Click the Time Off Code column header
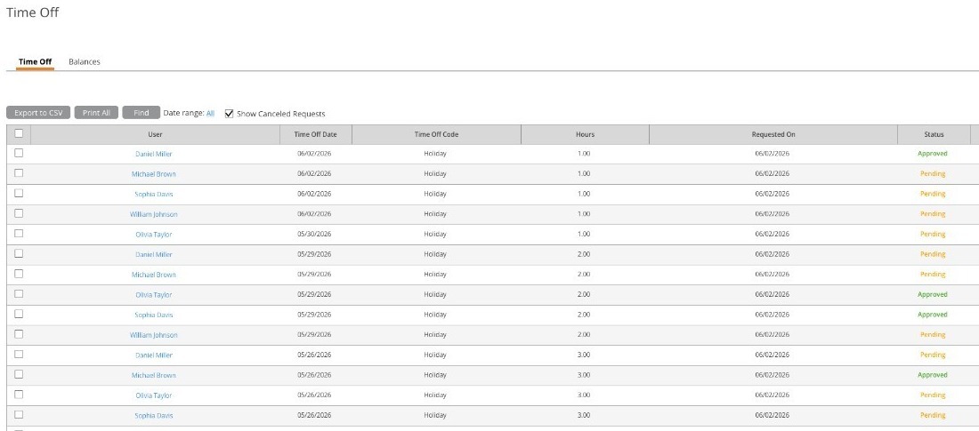979x431 pixels. click(436, 135)
